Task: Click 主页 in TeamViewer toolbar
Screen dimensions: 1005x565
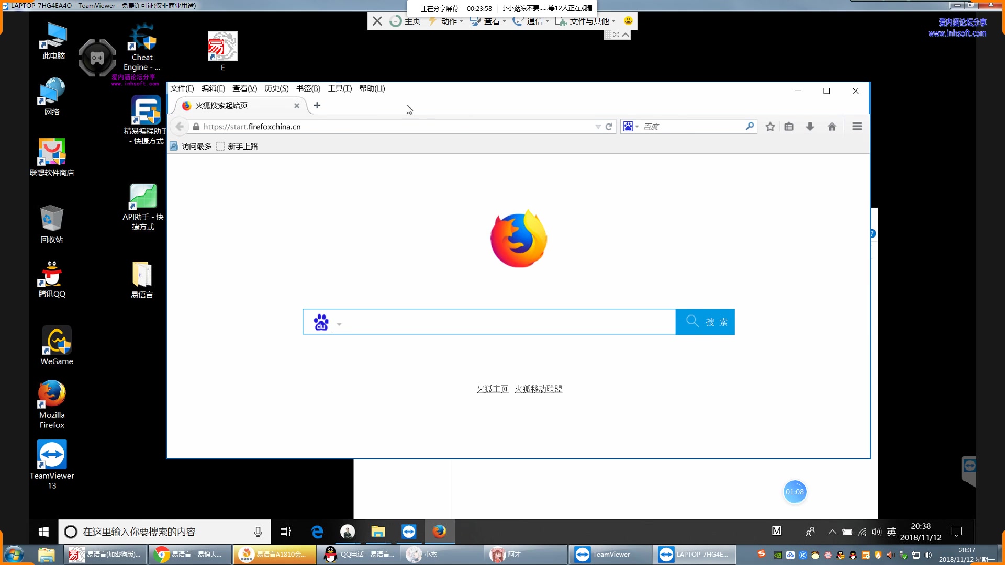Action: [x=406, y=21]
